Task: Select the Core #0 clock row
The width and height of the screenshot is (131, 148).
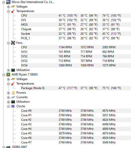Action: tap(76, 111)
